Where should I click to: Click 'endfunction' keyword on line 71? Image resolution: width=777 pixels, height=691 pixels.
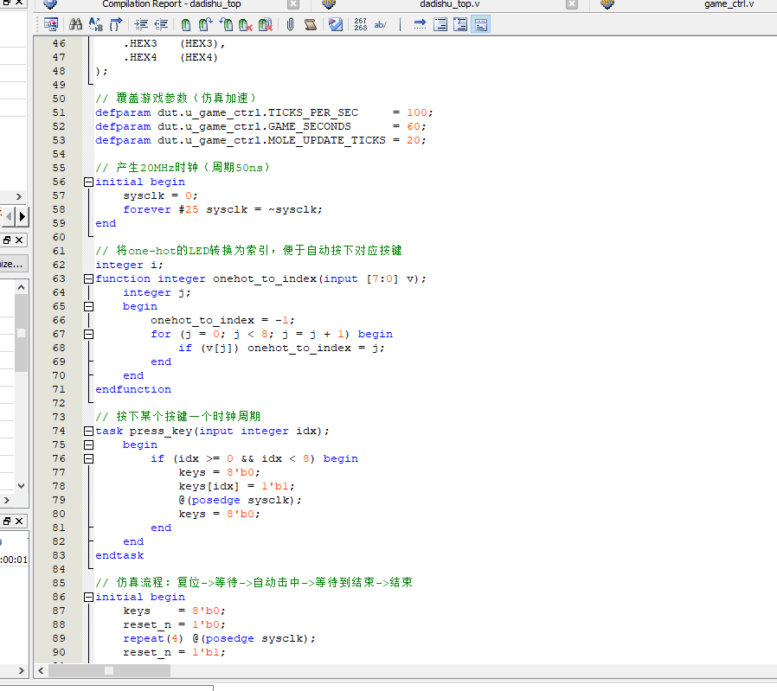[133, 389]
